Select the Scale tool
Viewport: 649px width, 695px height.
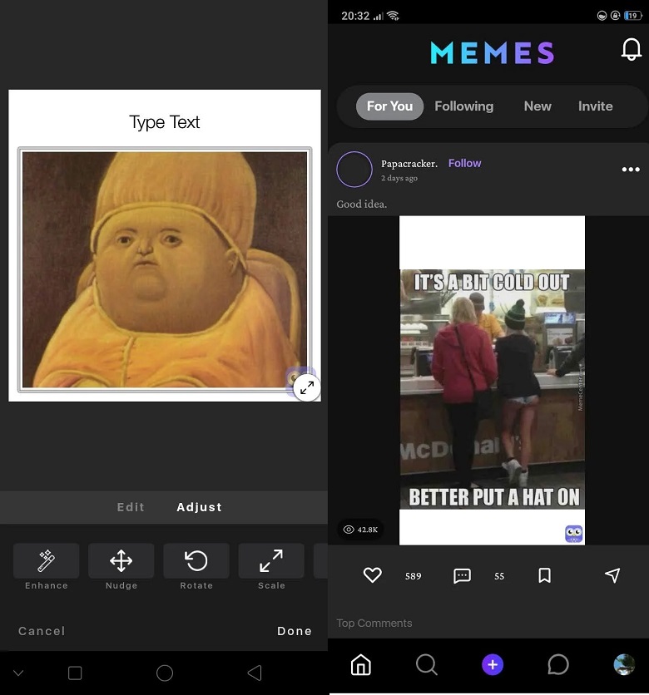pos(271,560)
